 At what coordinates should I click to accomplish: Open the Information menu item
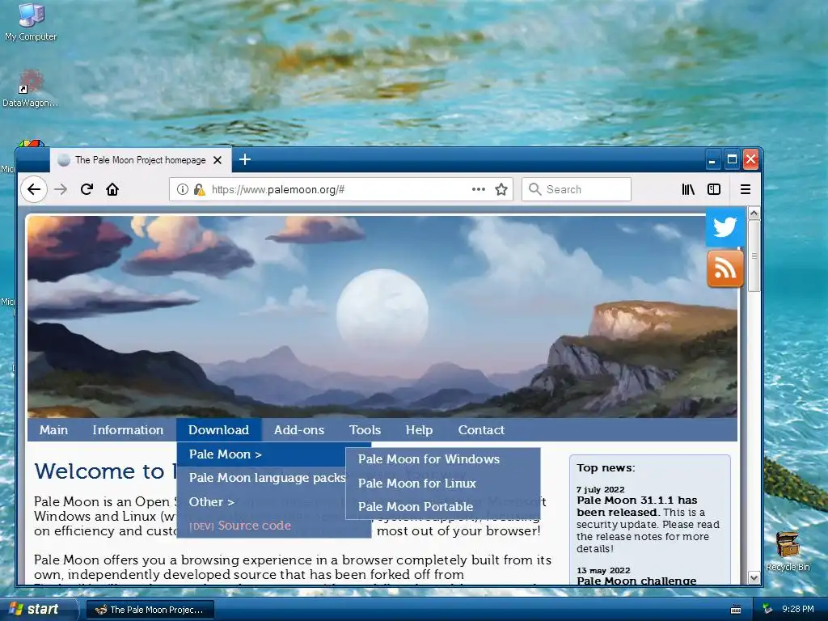tap(128, 430)
